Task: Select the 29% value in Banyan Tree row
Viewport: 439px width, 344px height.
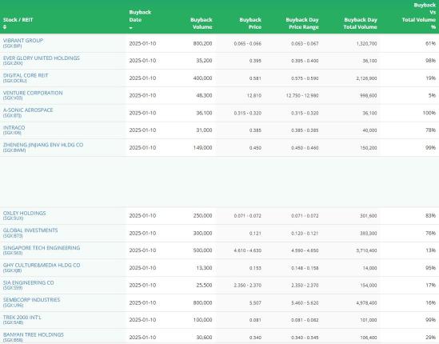Action: point(430,338)
